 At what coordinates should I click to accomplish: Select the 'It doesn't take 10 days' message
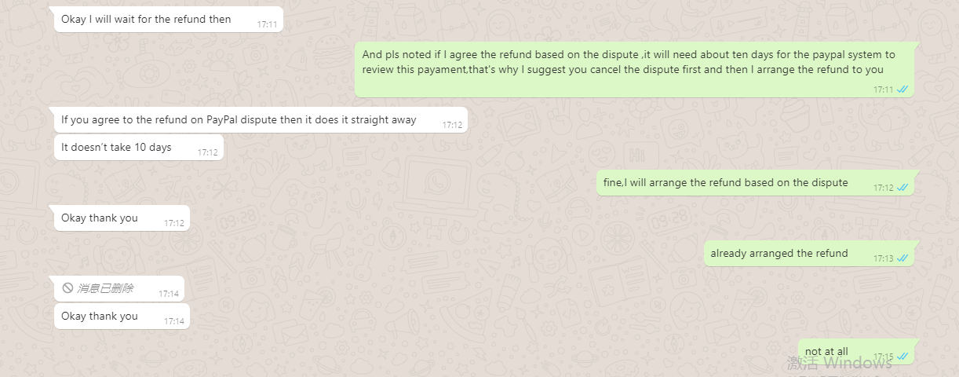139,147
